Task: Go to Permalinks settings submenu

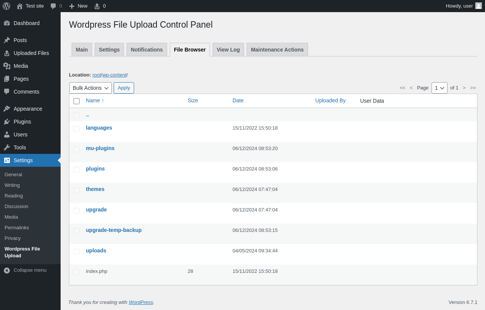Action: pos(17,228)
